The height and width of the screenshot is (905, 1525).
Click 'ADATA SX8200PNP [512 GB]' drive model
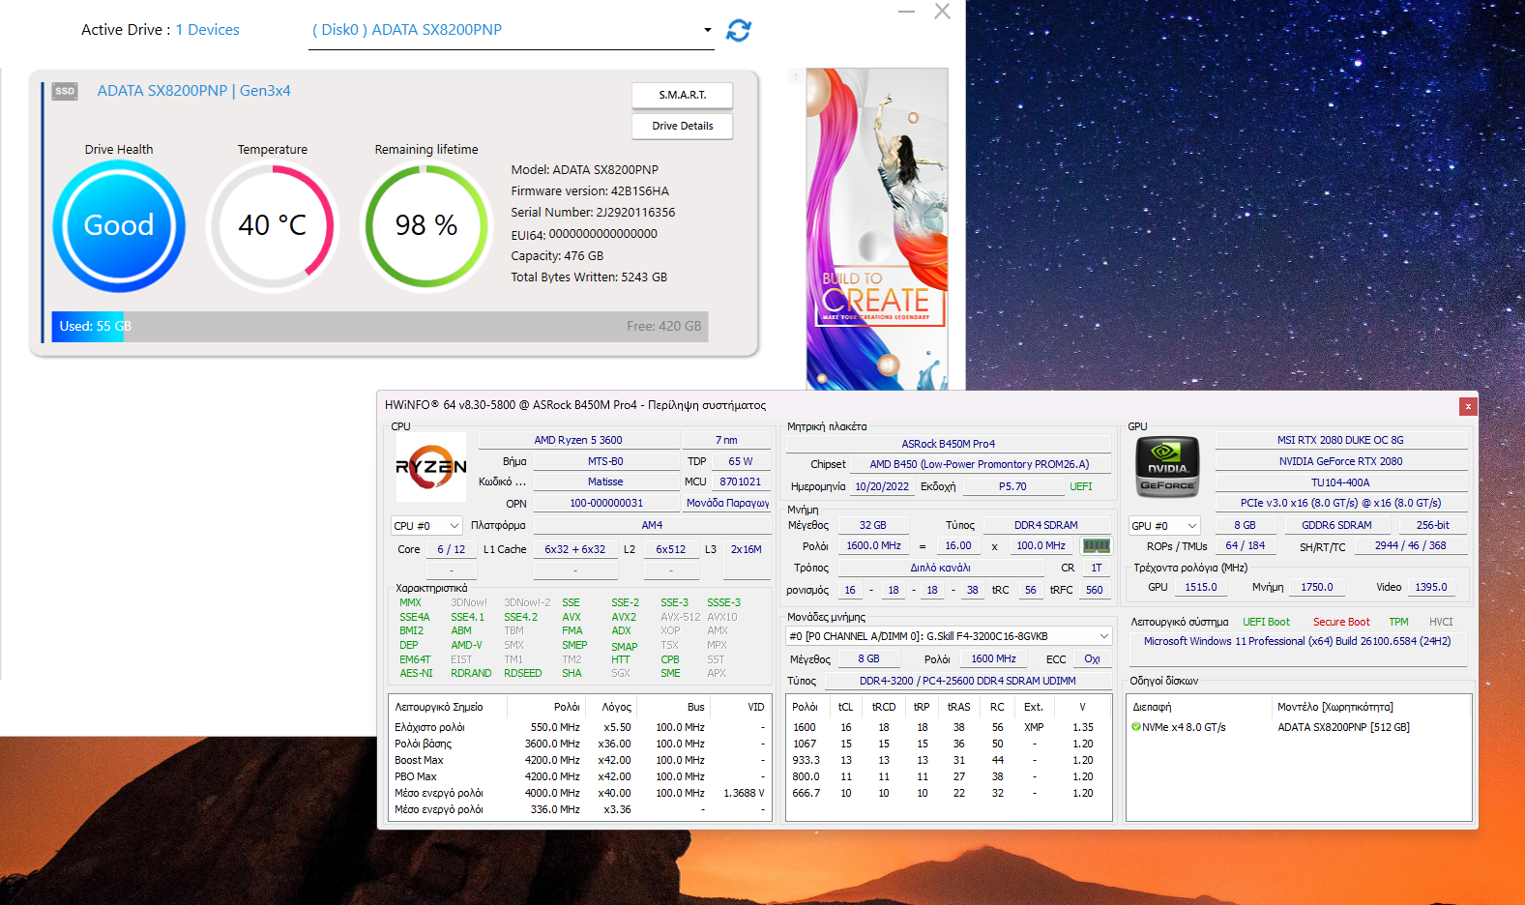1343,727
